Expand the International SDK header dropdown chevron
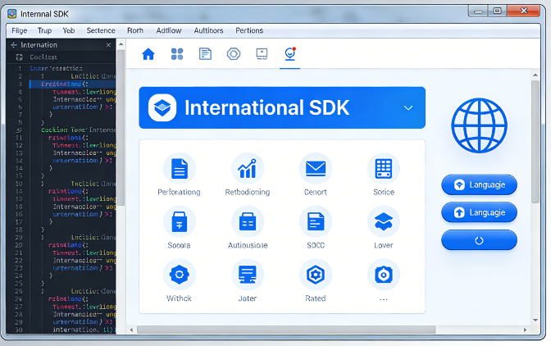This screenshot has height=346, width=551. coord(408,108)
